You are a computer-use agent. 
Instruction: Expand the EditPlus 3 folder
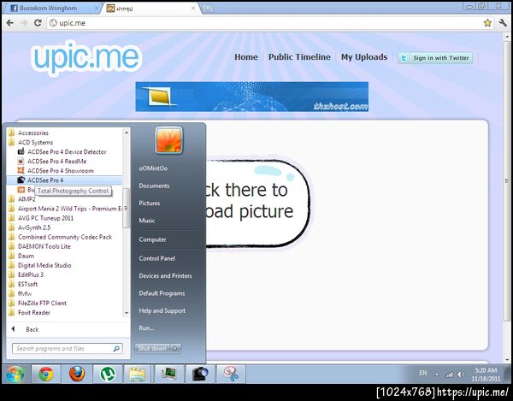pos(31,275)
